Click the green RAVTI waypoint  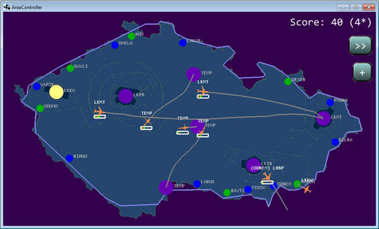tap(227, 192)
